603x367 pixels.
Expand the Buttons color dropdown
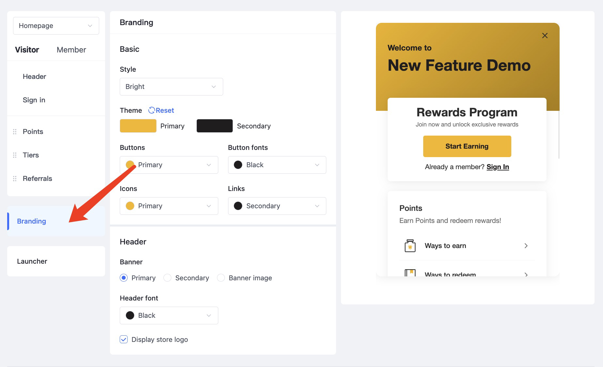click(x=169, y=165)
